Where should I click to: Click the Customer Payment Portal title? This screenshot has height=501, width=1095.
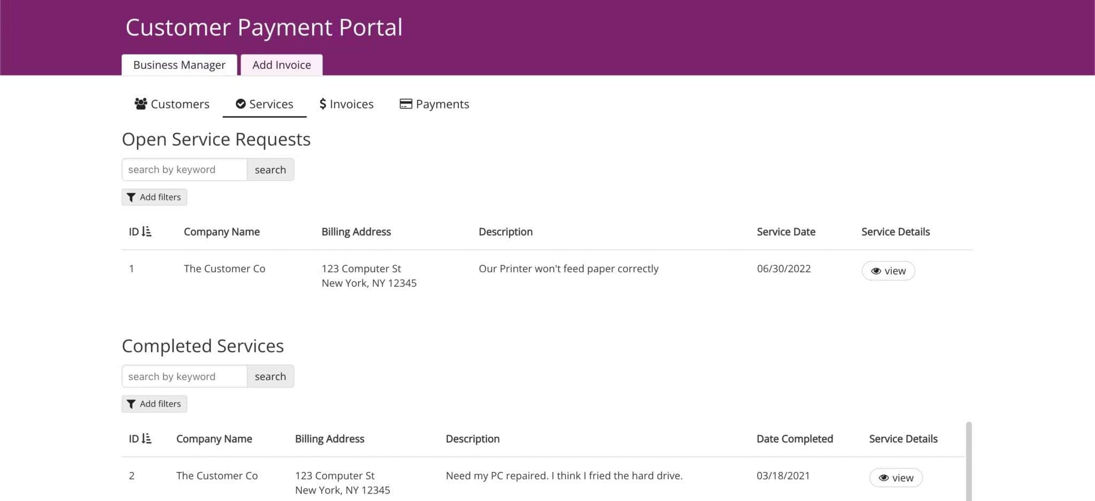point(264,27)
